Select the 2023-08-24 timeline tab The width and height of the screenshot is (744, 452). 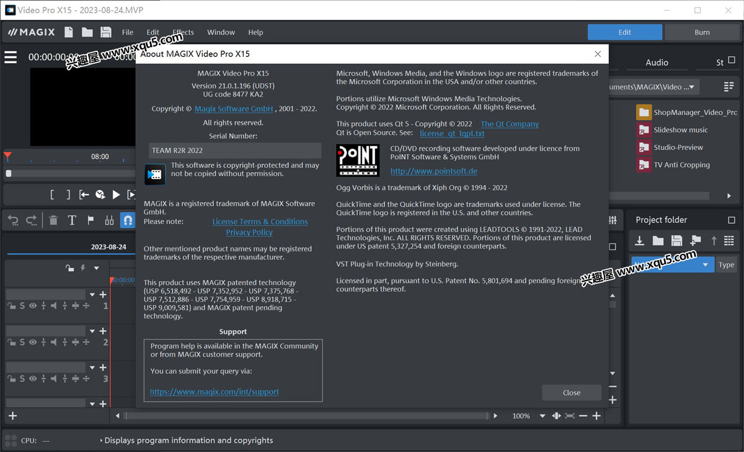tap(108, 246)
